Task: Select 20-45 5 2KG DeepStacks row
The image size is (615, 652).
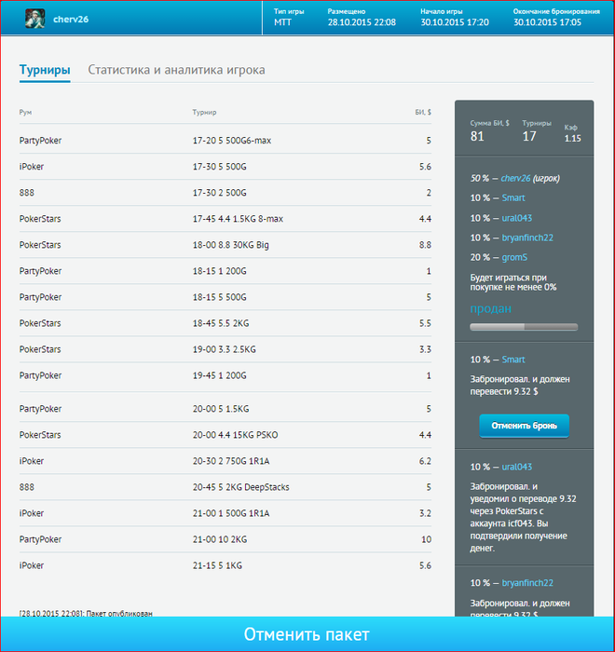Action: 225,487
